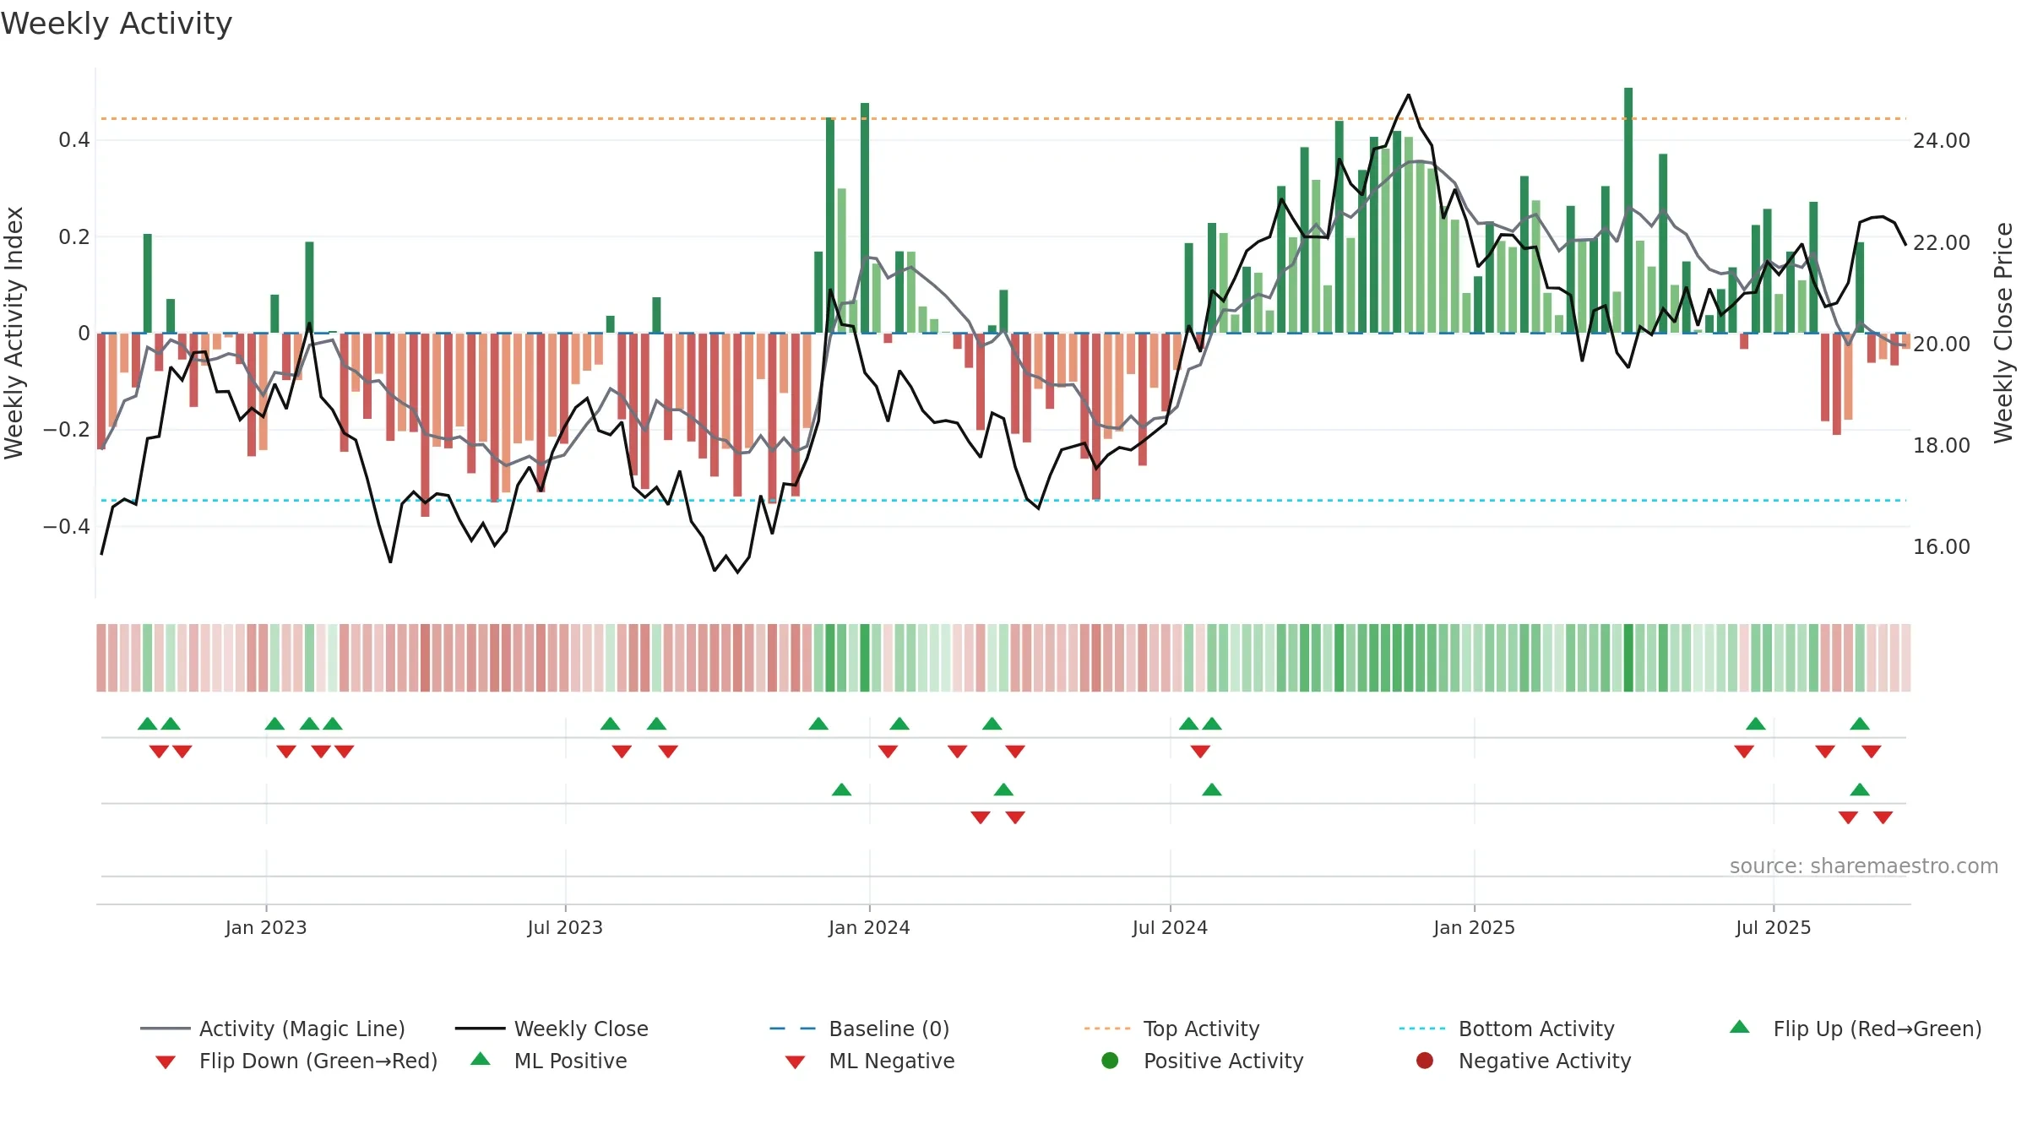Click the '20.00' price axis tick

[1942, 345]
